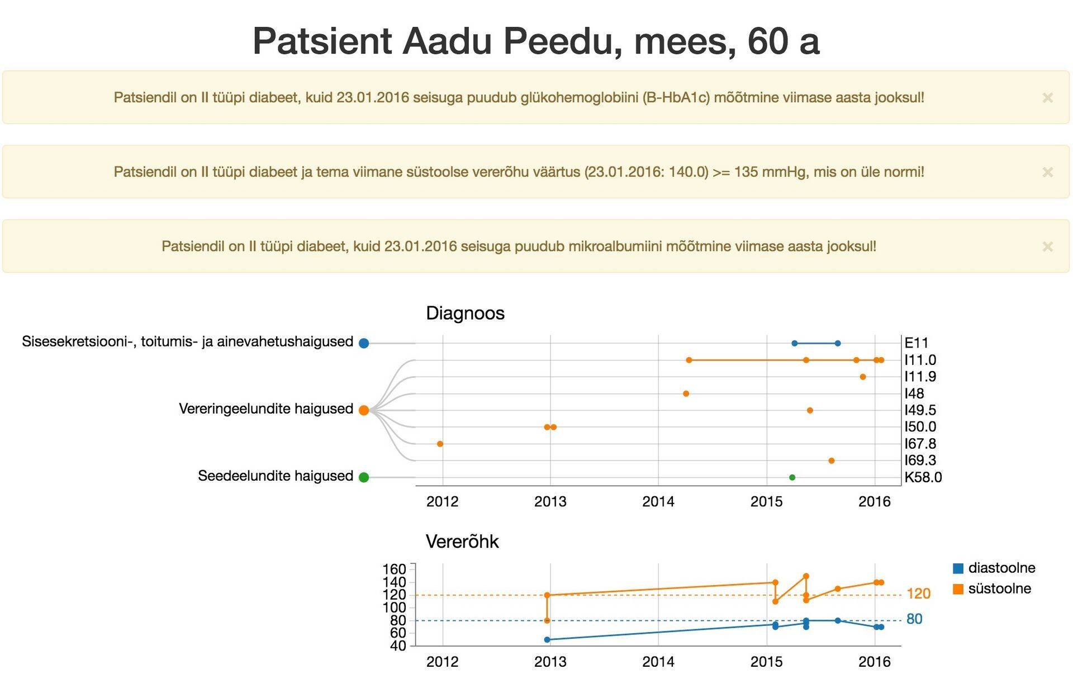Click the 2013 diastolic point at 50
This screenshot has height=674, width=1073.
tap(547, 639)
